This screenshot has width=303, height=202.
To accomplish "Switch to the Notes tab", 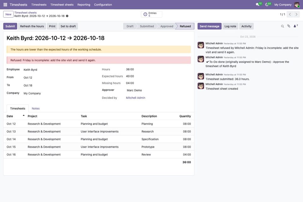I will [36, 108].
